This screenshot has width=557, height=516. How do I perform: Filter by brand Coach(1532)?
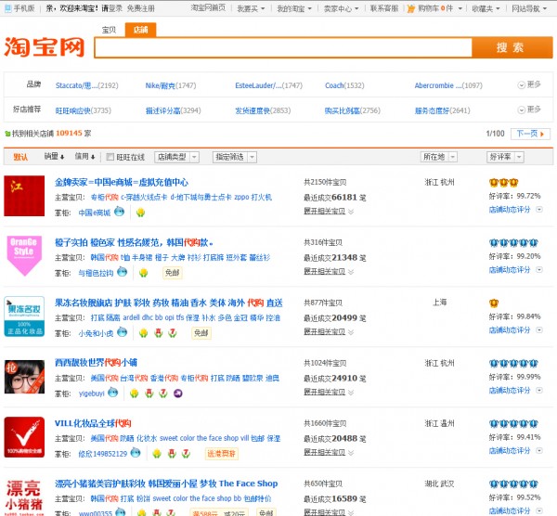pyautogui.click(x=344, y=85)
